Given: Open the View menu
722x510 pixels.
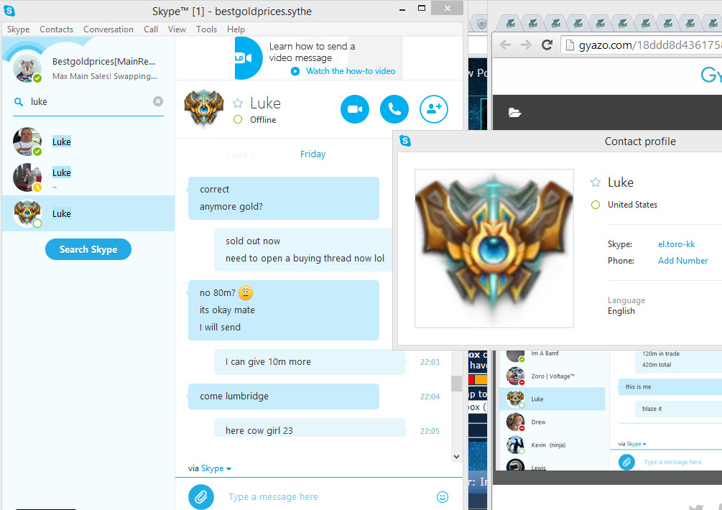Looking at the screenshot, I should (x=177, y=29).
